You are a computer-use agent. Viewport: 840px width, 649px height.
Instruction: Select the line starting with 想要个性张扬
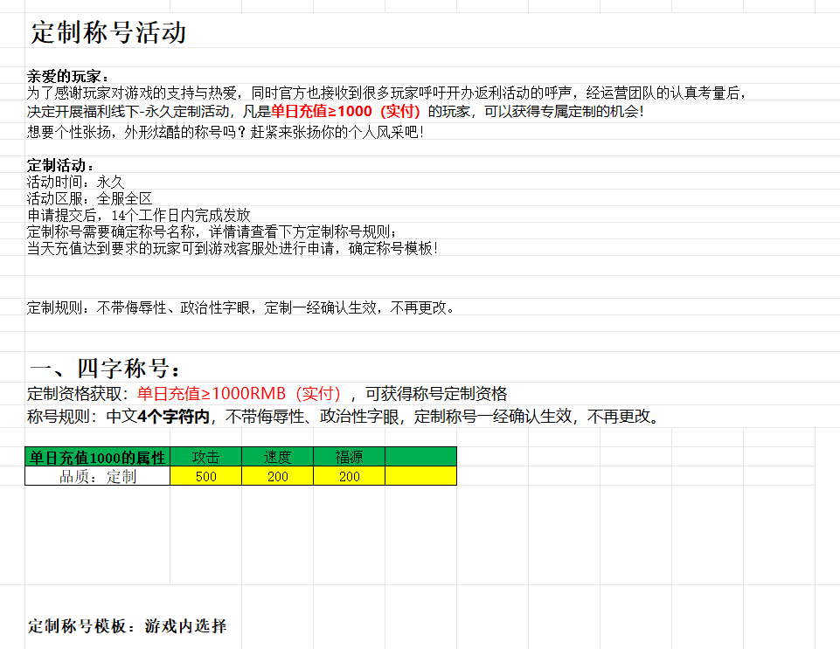coord(226,132)
